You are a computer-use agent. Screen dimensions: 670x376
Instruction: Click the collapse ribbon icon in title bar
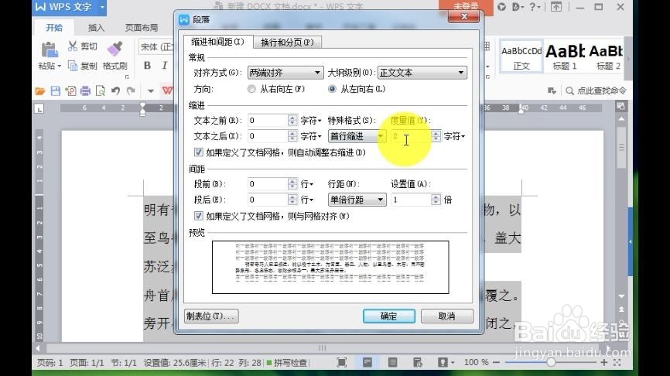pos(556,7)
